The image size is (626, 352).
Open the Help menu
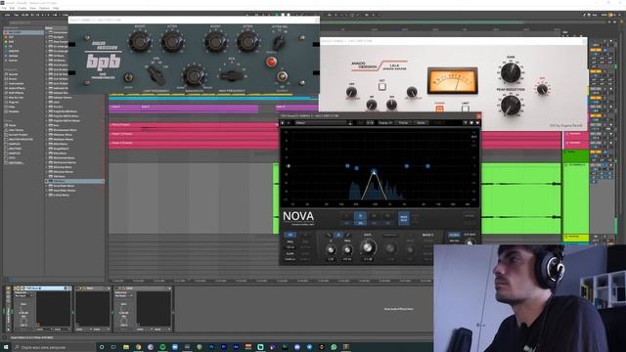coord(56,8)
